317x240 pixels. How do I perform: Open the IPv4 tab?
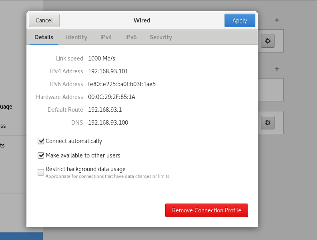106,37
